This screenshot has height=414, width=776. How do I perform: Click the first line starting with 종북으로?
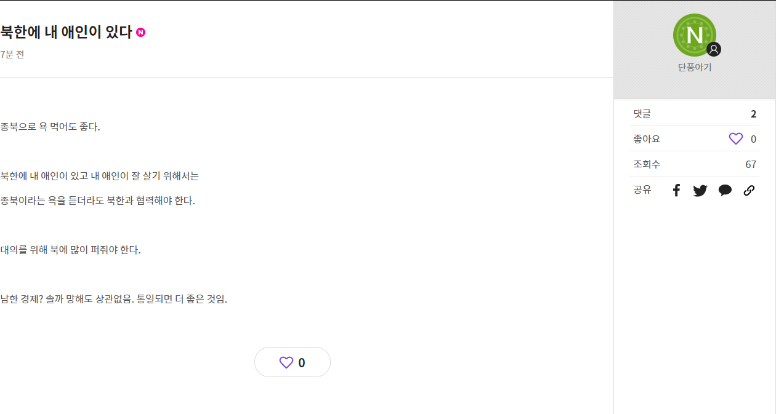(x=50, y=127)
